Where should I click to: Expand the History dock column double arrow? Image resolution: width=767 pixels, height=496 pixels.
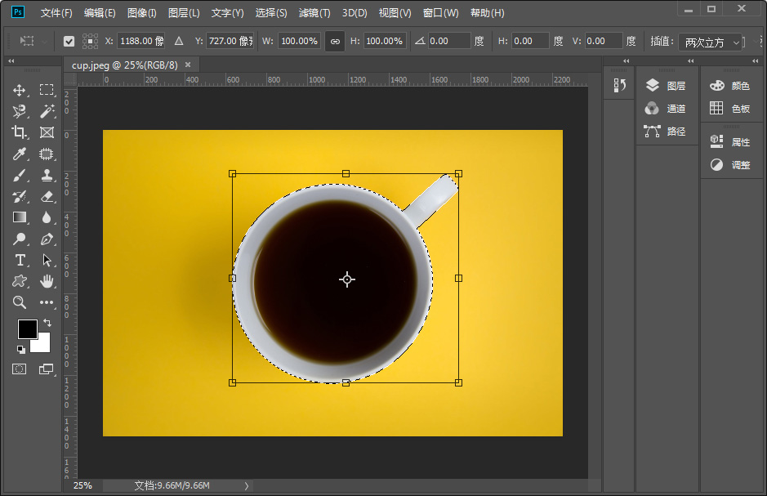(x=627, y=61)
